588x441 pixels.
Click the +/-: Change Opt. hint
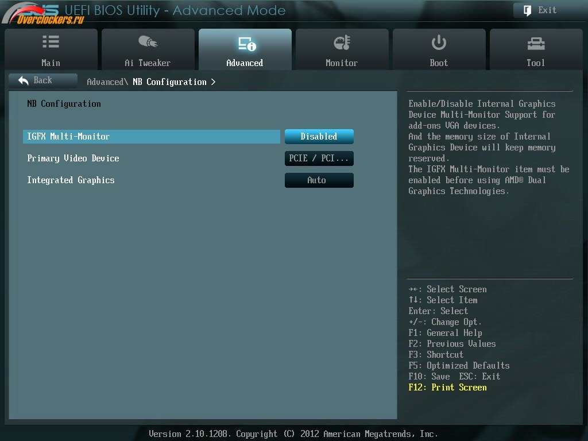pyautogui.click(x=445, y=322)
